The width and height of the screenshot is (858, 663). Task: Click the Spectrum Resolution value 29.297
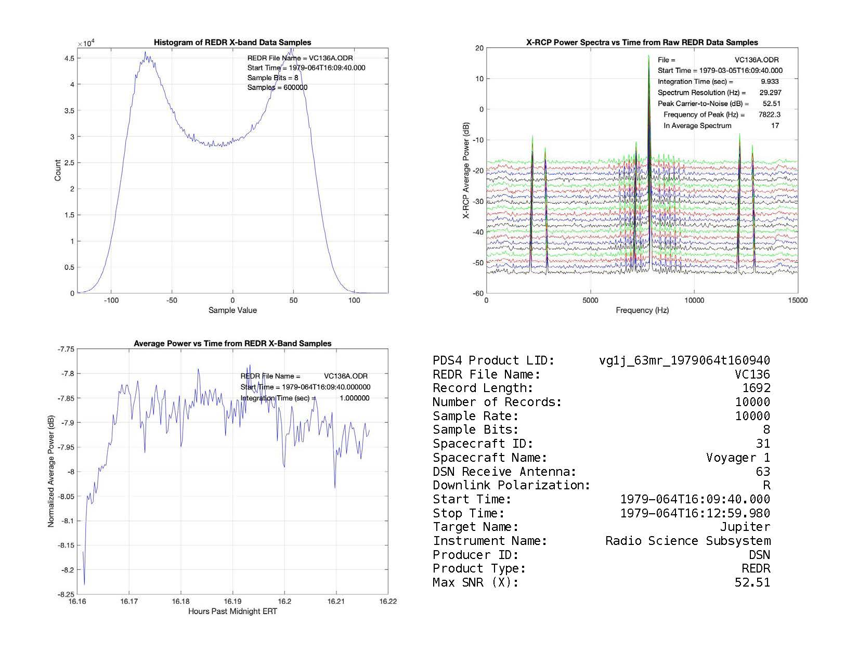click(x=770, y=93)
